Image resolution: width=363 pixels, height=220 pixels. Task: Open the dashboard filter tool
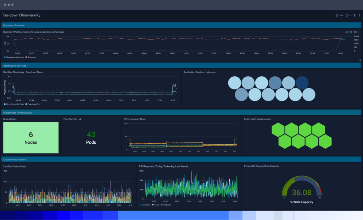coord(354,16)
